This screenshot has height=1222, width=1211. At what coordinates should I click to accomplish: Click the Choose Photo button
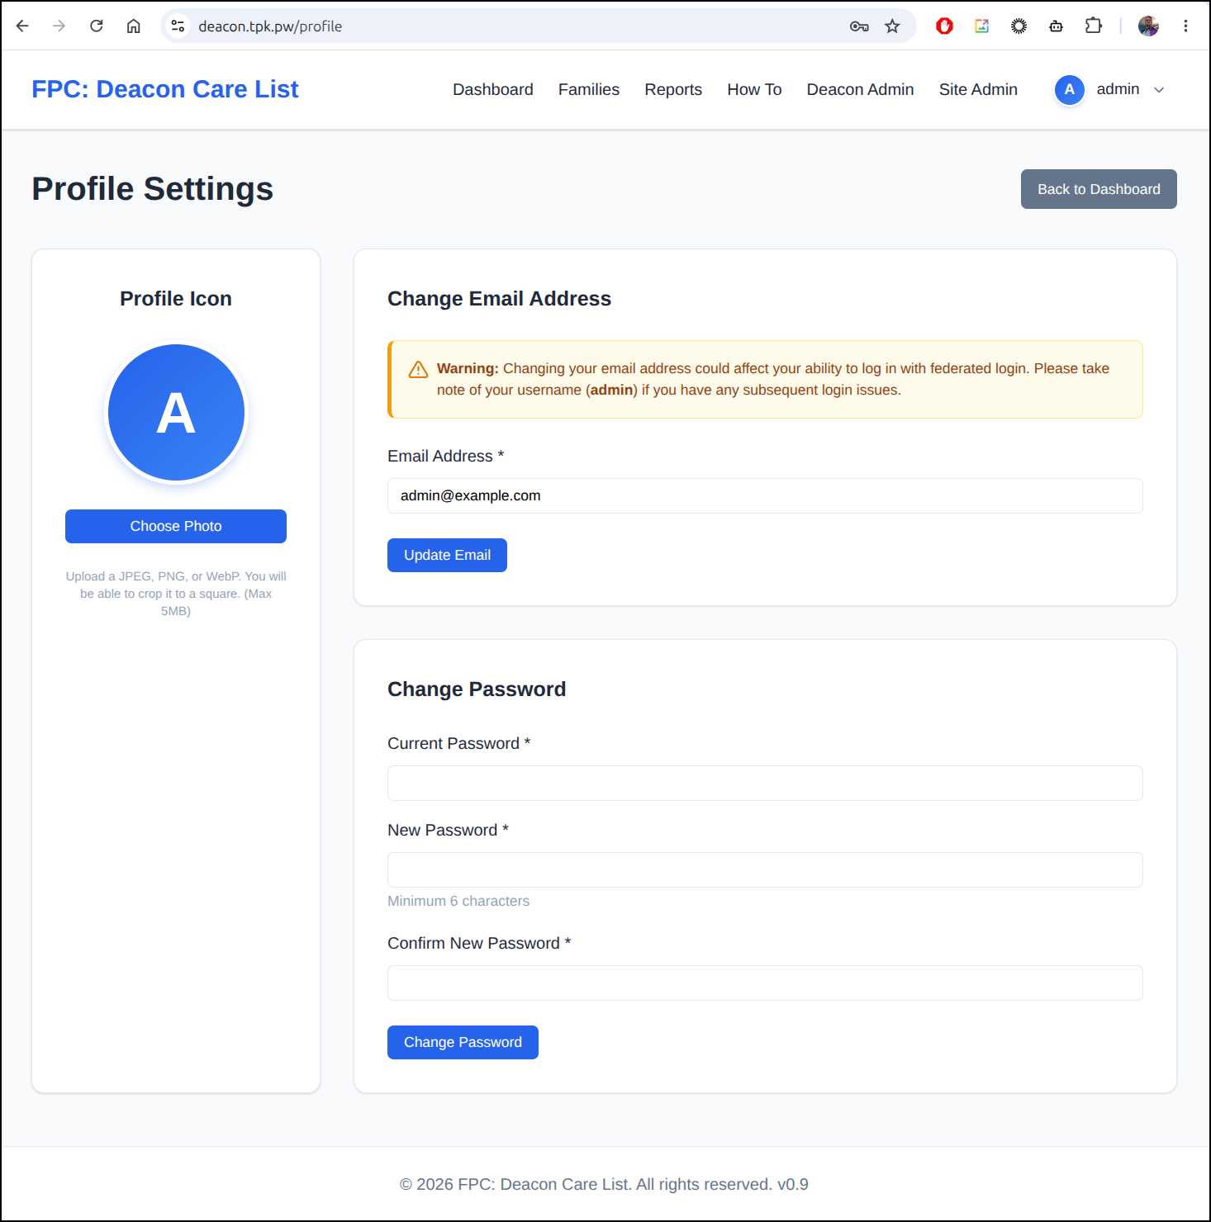[x=176, y=526]
